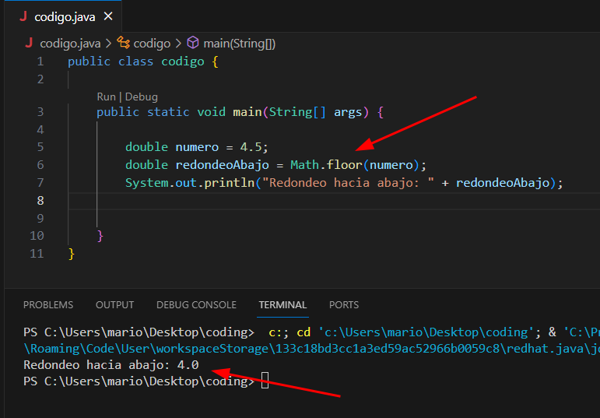The image size is (600, 418).
Task: Click line number 3 in gutter
Action: (x=40, y=112)
